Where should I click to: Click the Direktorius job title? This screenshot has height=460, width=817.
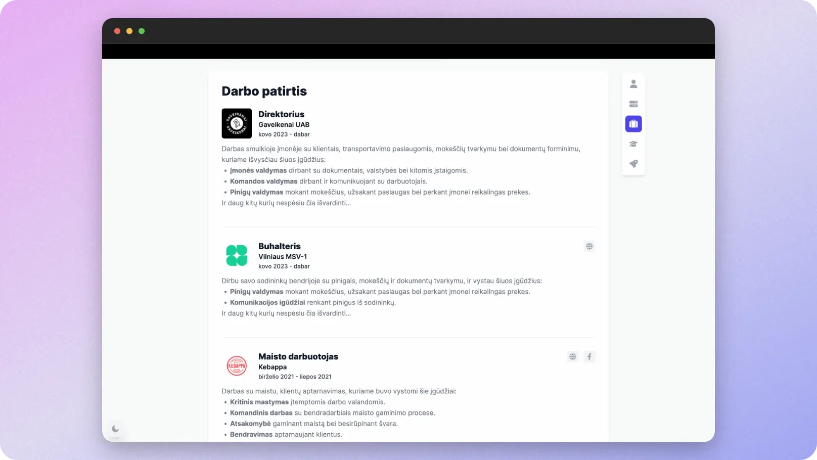[x=281, y=114]
